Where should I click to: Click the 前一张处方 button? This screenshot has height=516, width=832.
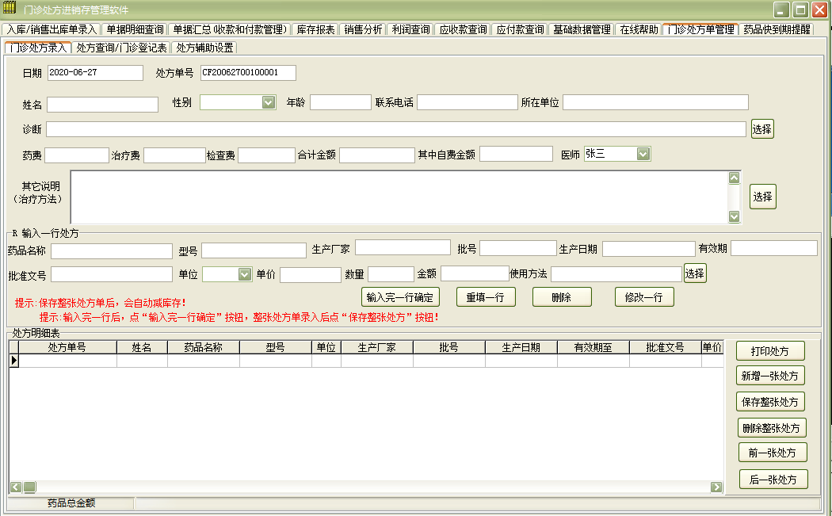click(773, 453)
